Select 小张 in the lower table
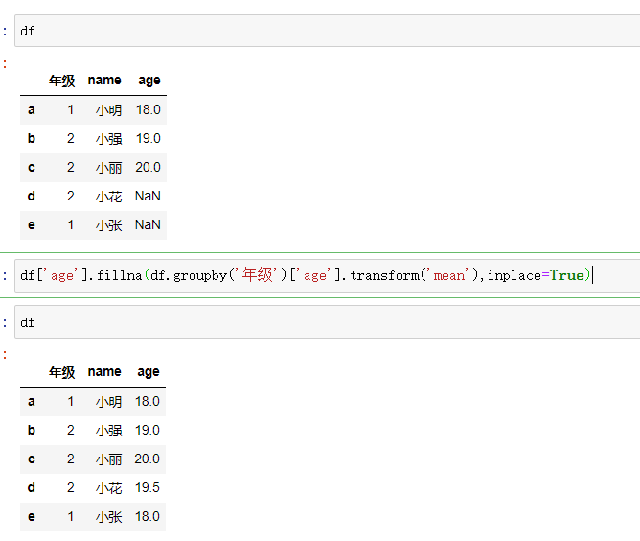 [108, 517]
